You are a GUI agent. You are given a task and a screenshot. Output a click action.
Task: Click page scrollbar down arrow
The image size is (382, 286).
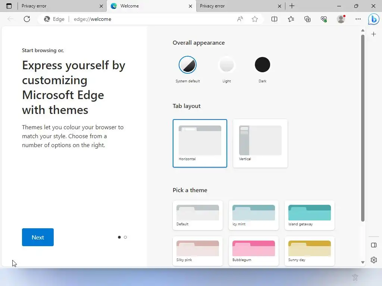click(x=363, y=262)
